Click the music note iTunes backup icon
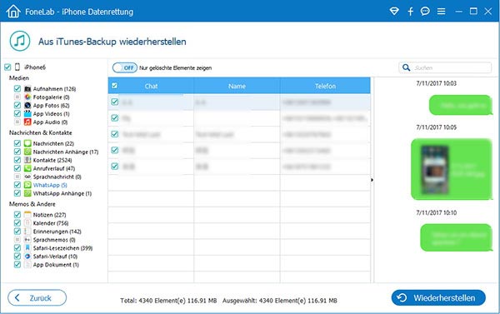The width and height of the screenshot is (500, 314). pos(20,41)
